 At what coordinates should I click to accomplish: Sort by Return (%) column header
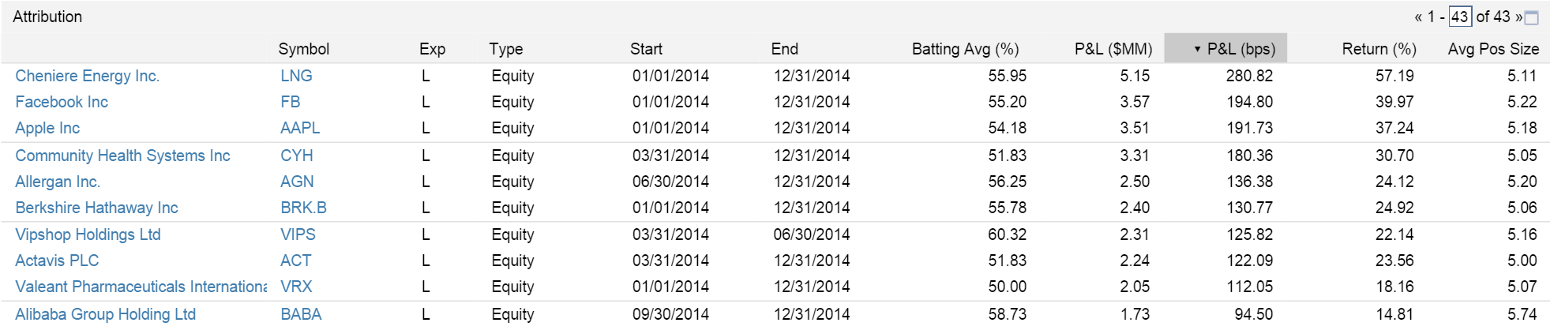(x=1379, y=49)
